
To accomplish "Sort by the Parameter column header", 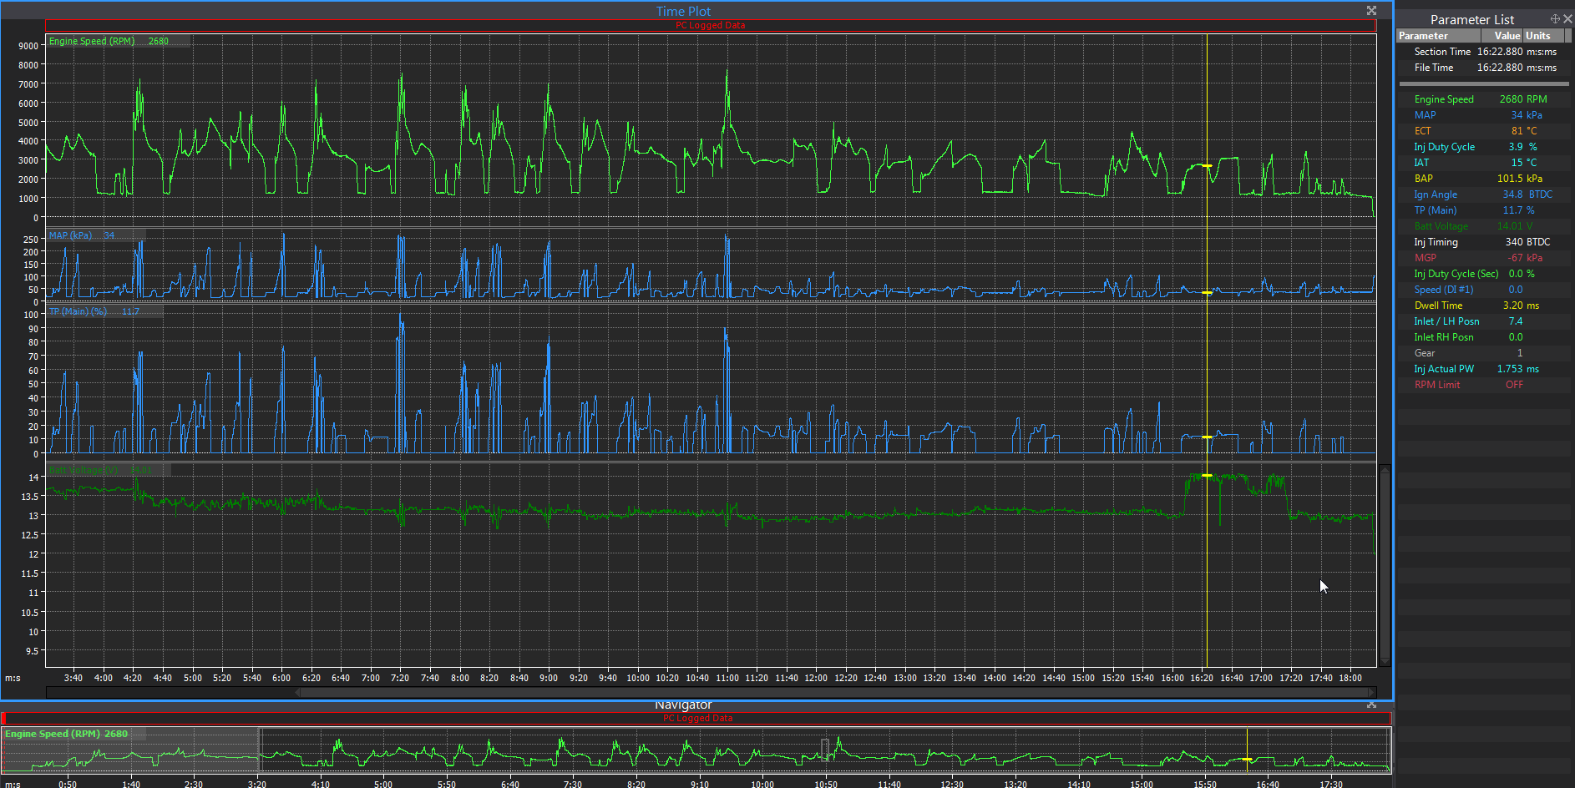I will click(1438, 36).
